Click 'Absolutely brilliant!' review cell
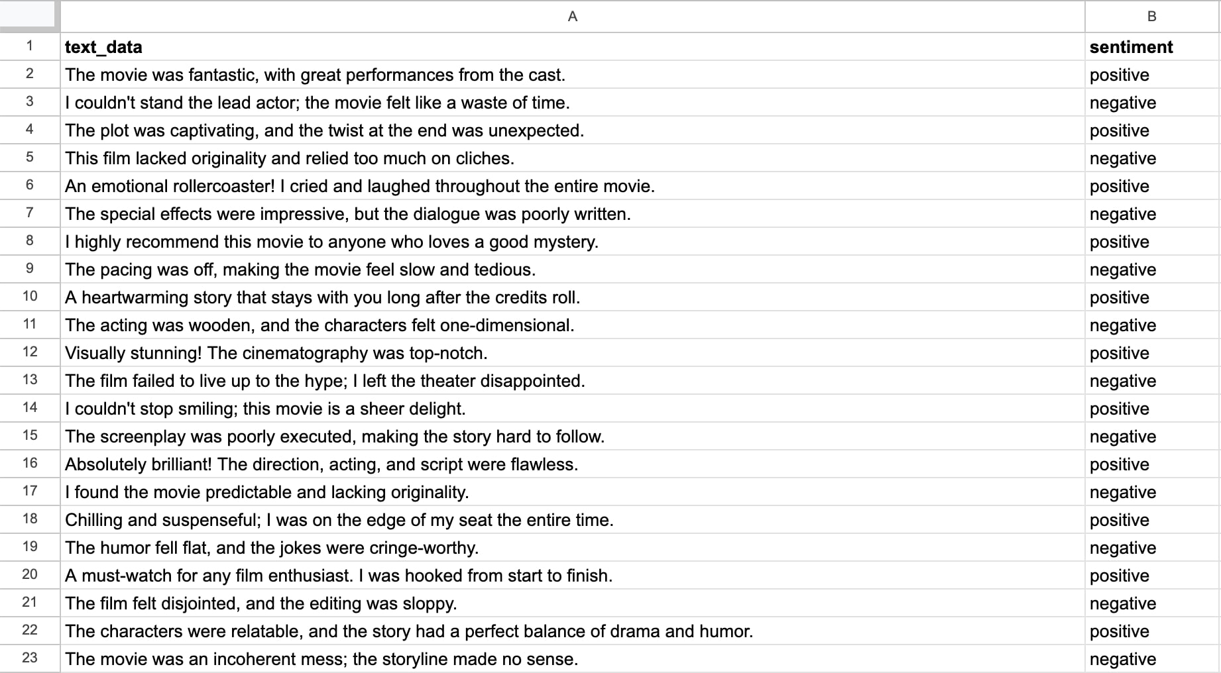The width and height of the screenshot is (1221, 673). point(573,464)
